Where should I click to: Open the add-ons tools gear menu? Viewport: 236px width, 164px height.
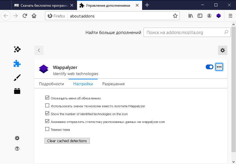point(223,50)
